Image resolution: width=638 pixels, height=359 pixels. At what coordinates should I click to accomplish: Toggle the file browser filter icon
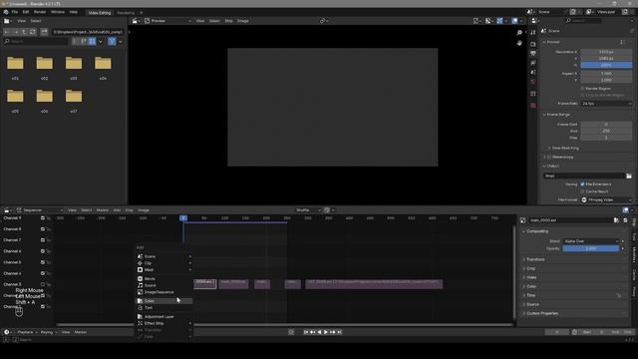[x=112, y=41]
